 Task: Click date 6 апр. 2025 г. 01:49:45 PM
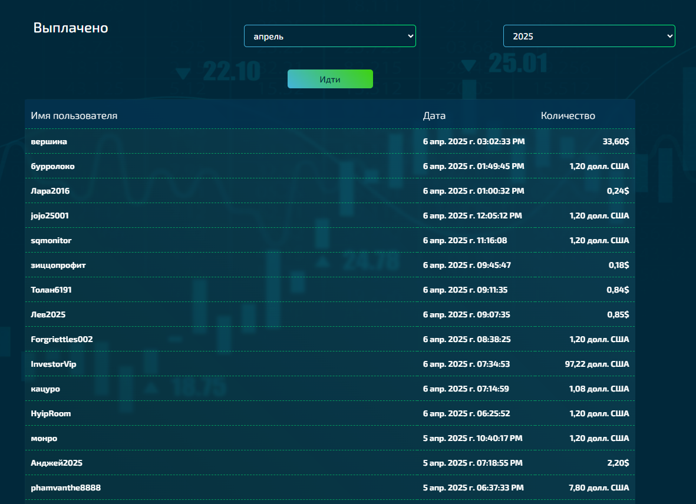click(x=474, y=166)
